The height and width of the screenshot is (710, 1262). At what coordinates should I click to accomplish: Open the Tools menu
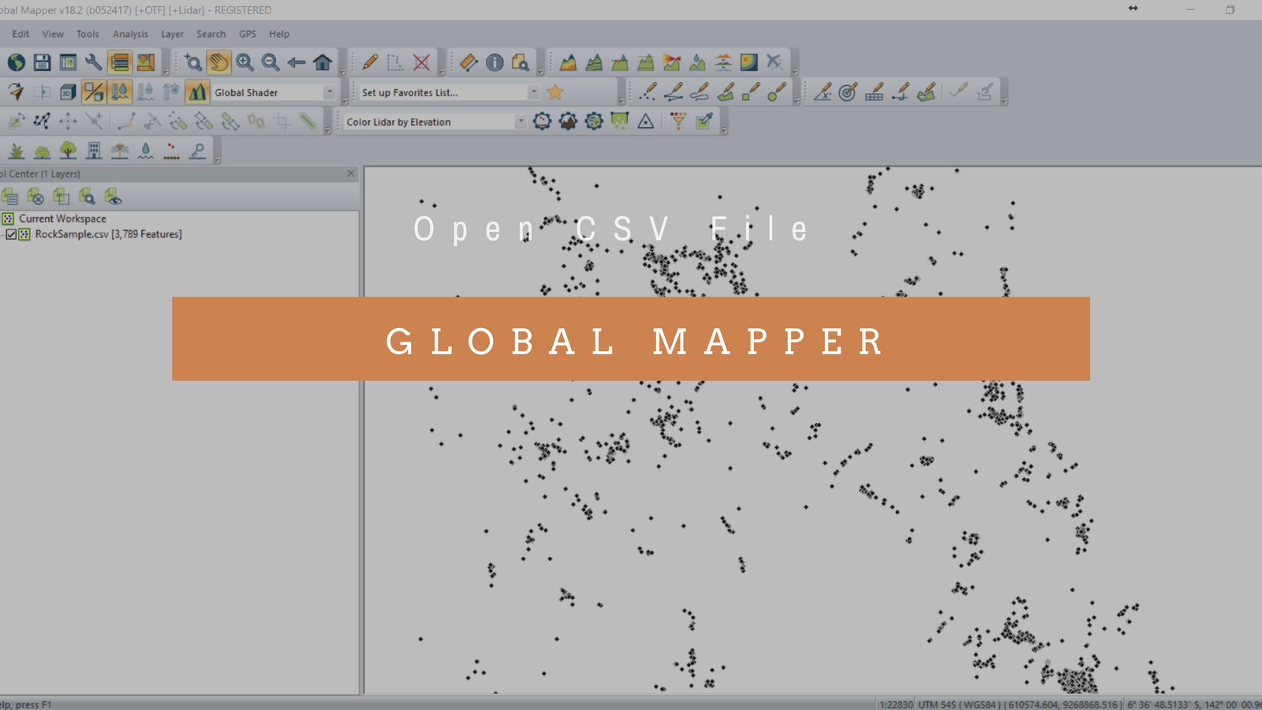[87, 34]
